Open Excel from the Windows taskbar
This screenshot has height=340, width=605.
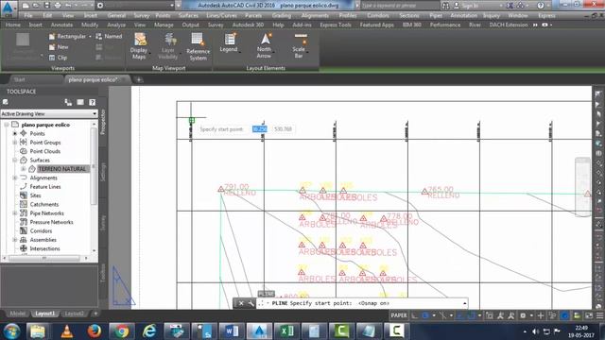pos(286,331)
